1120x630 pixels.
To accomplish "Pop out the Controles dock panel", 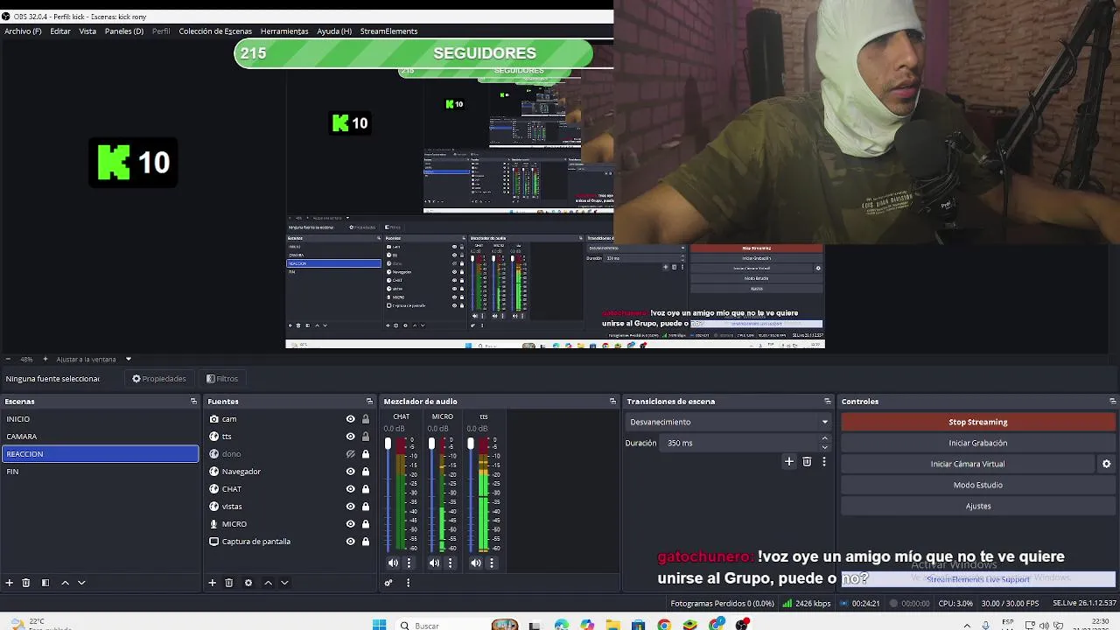I will point(1111,402).
